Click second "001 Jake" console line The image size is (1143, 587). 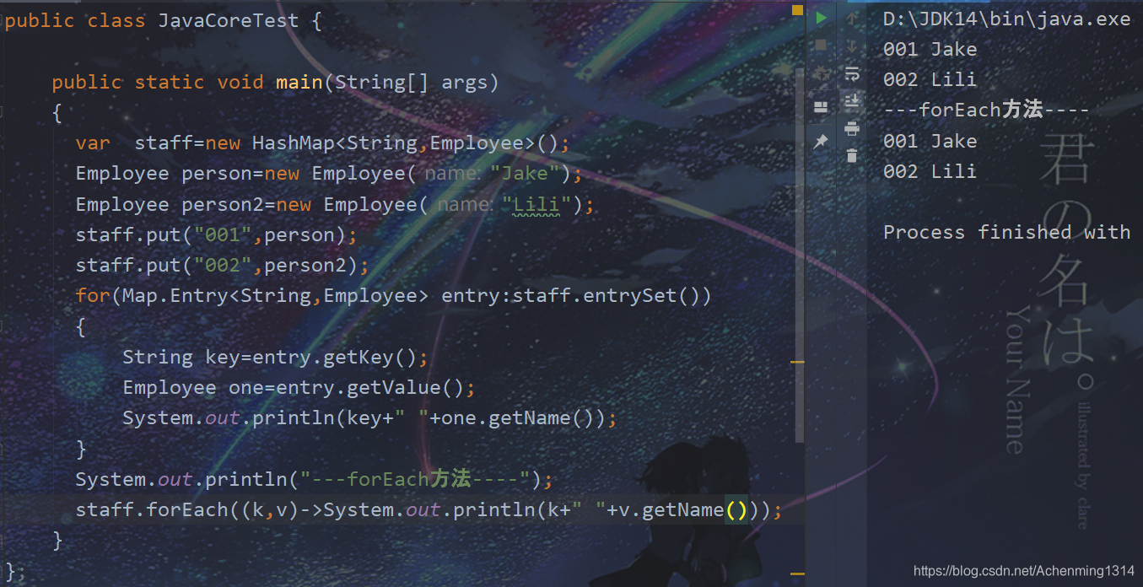point(930,142)
